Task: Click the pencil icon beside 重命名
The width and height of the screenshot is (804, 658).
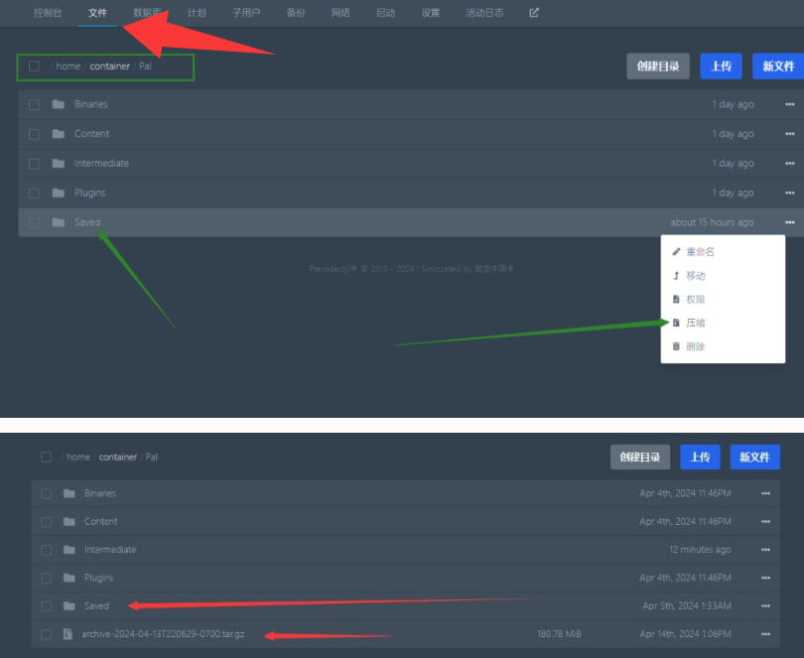Action: coord(676,252)
